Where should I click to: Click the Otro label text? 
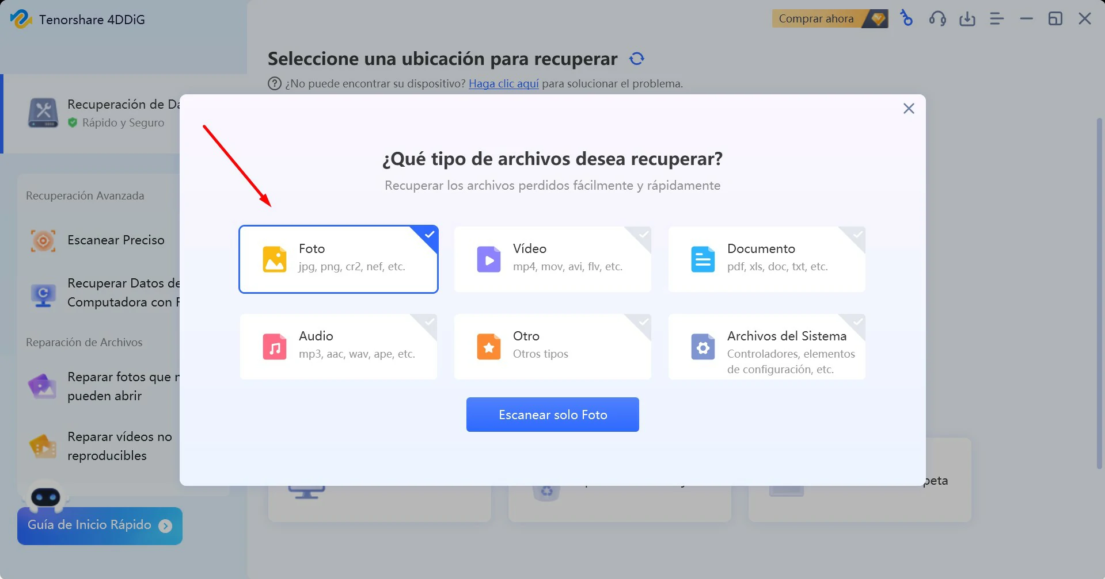(526, 336)
